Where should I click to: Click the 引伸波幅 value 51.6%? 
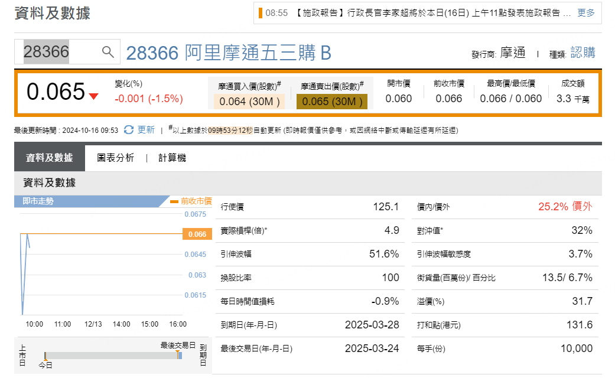tap(384, 254)
